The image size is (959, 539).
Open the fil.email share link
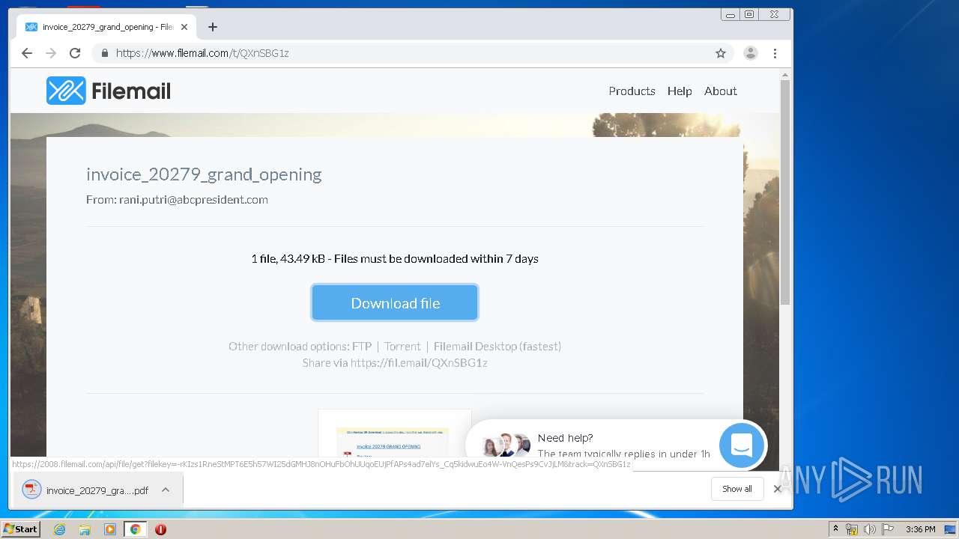419,362
